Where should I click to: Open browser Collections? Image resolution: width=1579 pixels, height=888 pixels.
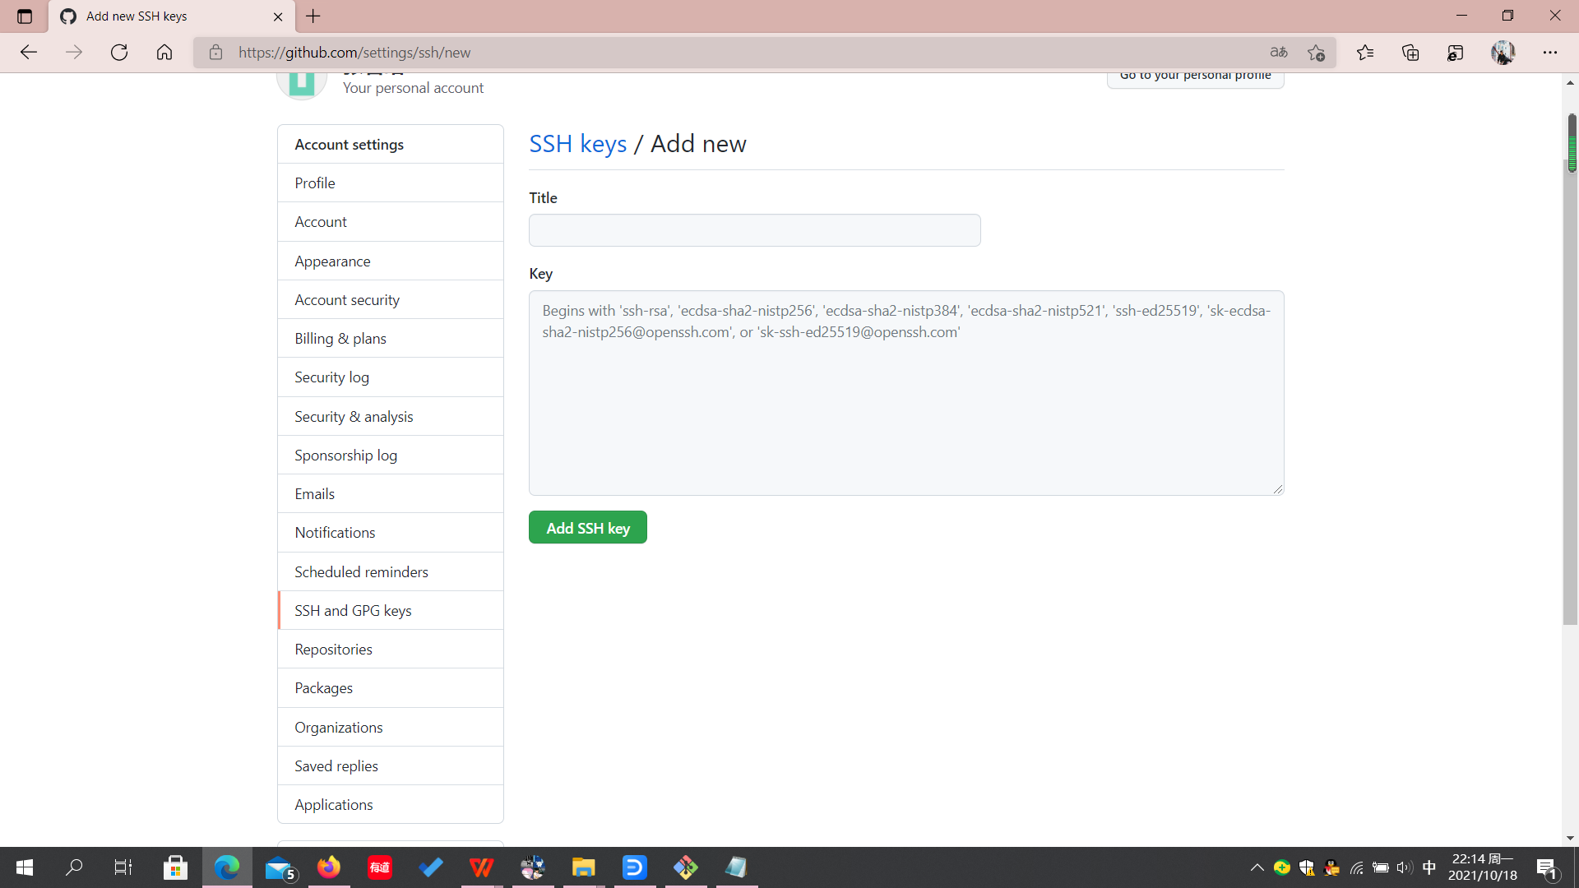point(1410,53)
